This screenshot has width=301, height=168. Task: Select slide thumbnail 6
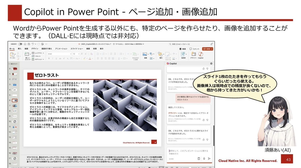coord(15,100)
